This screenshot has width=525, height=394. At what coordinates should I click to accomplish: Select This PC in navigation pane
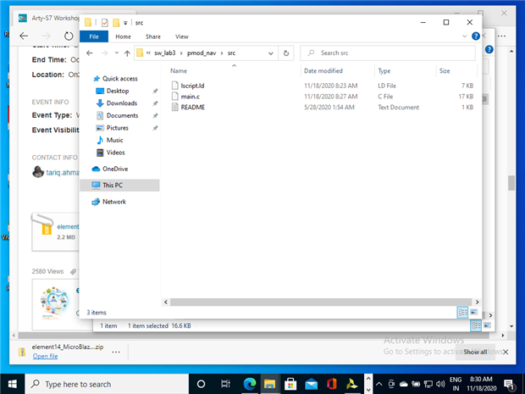click(113, 185)
